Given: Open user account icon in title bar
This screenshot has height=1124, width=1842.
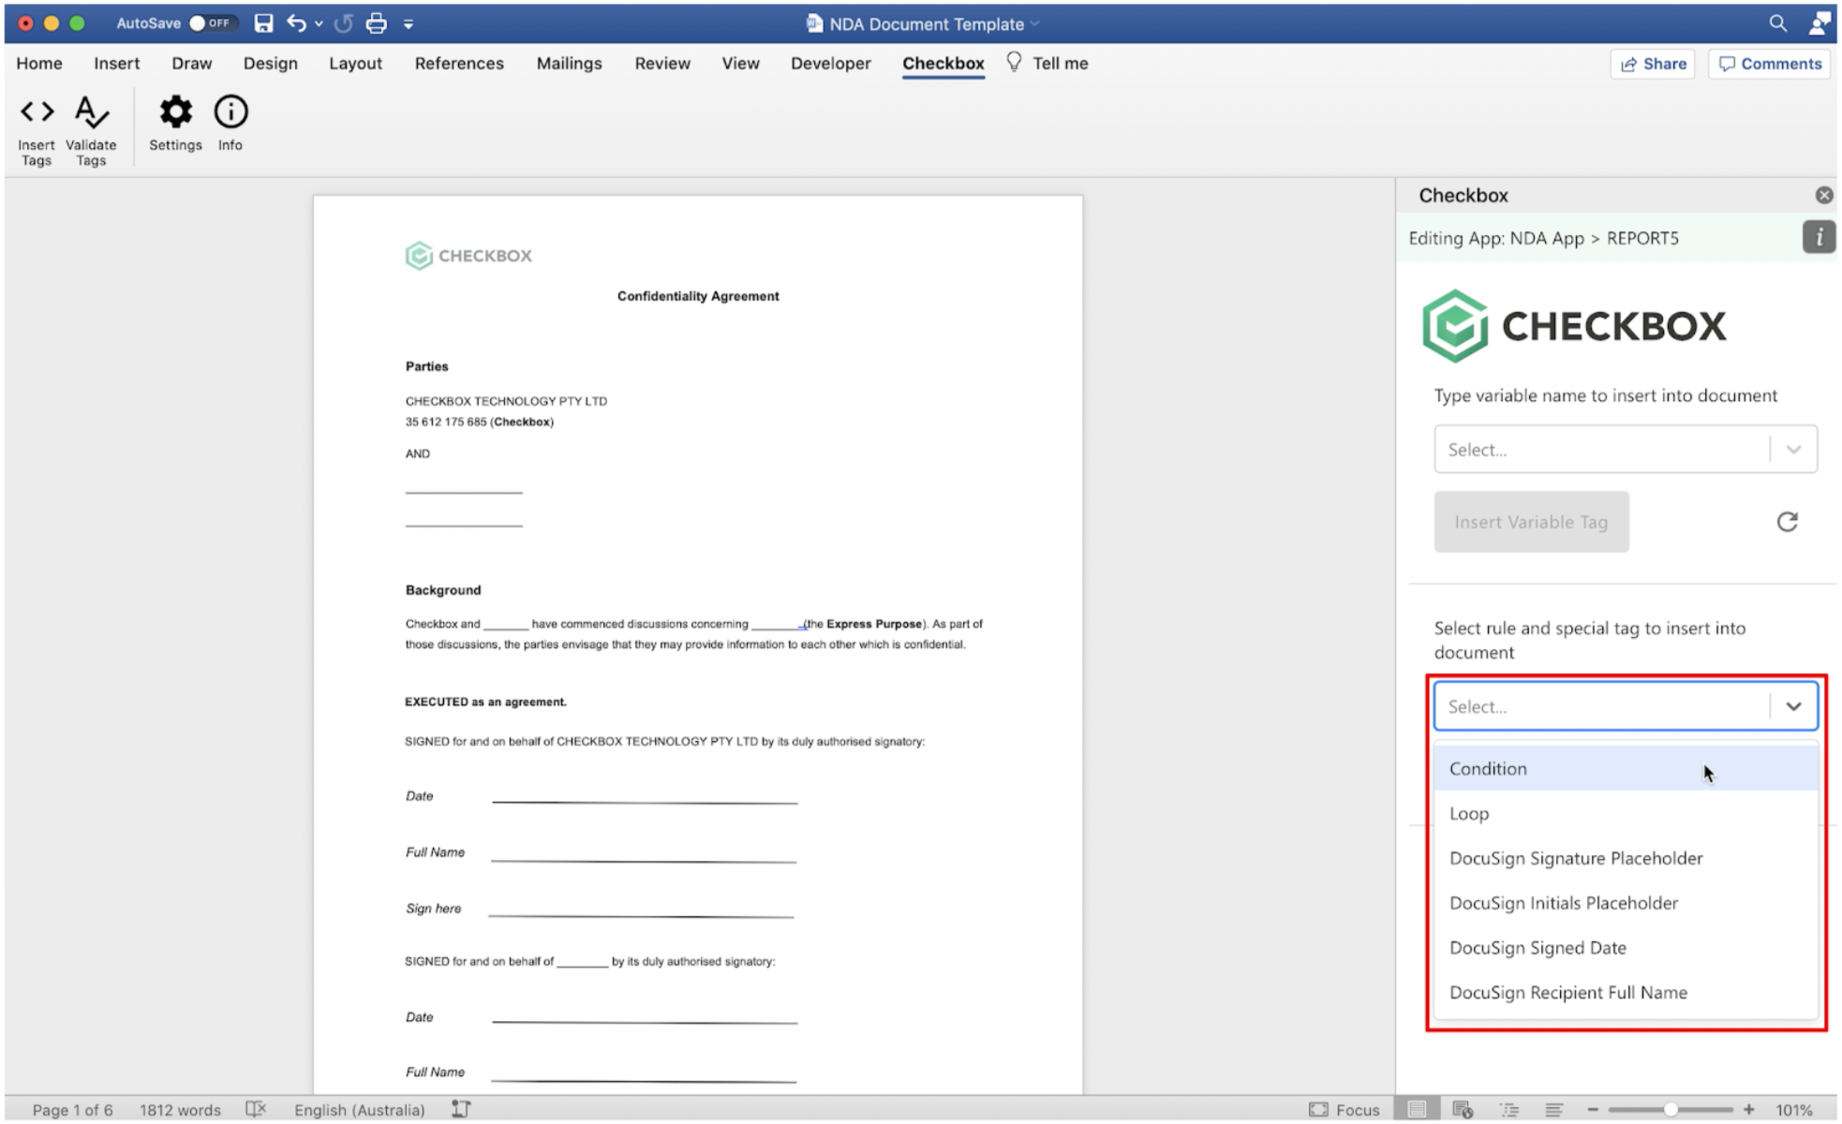Looking at the screenshot, I should [x=1820, y=23].
